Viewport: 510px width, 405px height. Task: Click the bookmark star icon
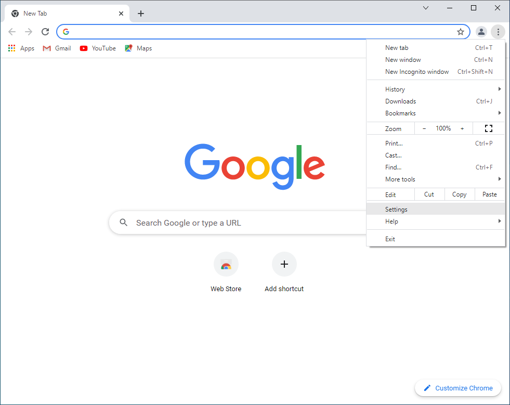[460, 32]
